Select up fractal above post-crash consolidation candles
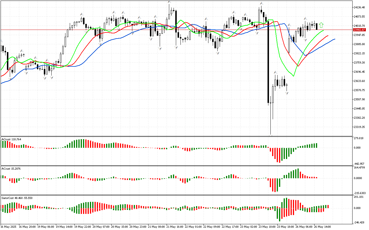 point(275,72)
